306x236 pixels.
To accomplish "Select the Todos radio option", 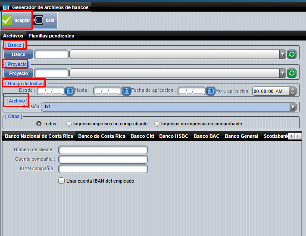I will coord(39,124).
